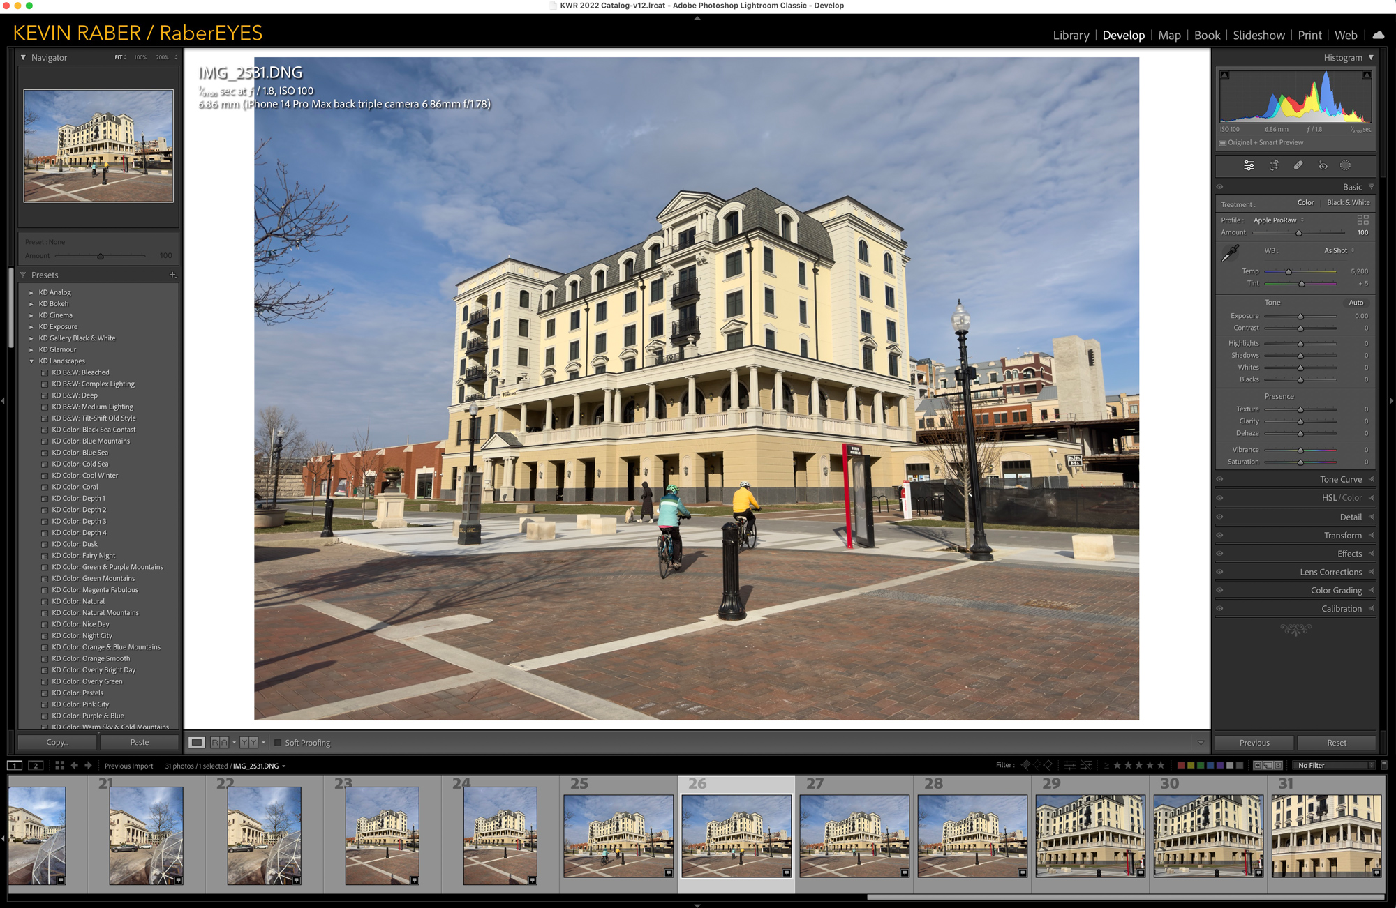The width and height of the screenshot is (1396, 908).
Task: Switch to Loupe view icon in toolbar
Action: point(197,743)
